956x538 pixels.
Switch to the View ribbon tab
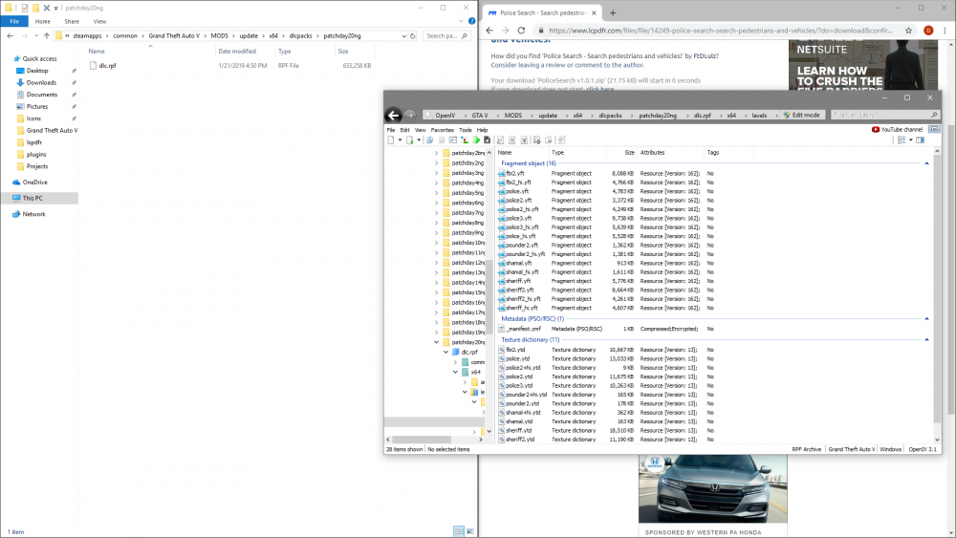pos(100,20)
